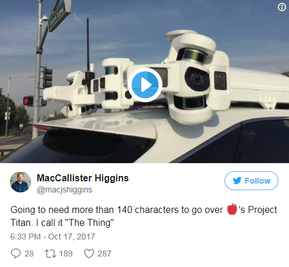289x267 pixels.
Task: Click the retweet count 189
Action: (66, 254)
